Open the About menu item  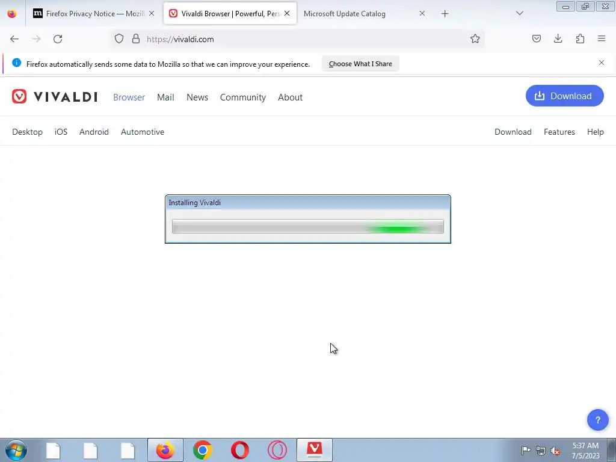[291, 97]
